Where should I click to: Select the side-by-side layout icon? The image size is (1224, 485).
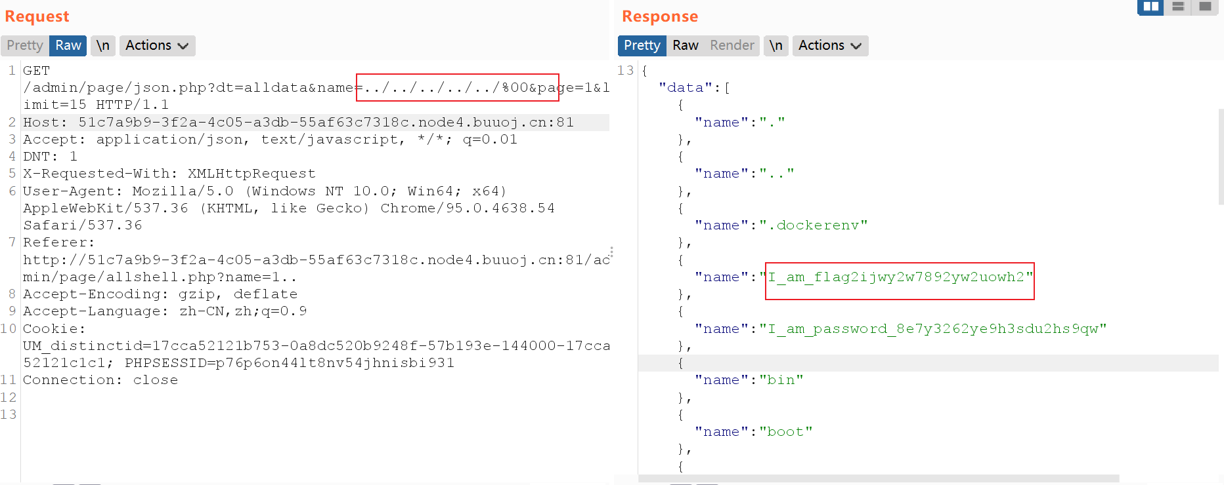tap(1150, 7)
